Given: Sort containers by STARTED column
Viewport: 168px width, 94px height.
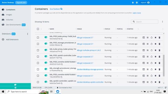Looking at the screenshot, I should (130, 29).
